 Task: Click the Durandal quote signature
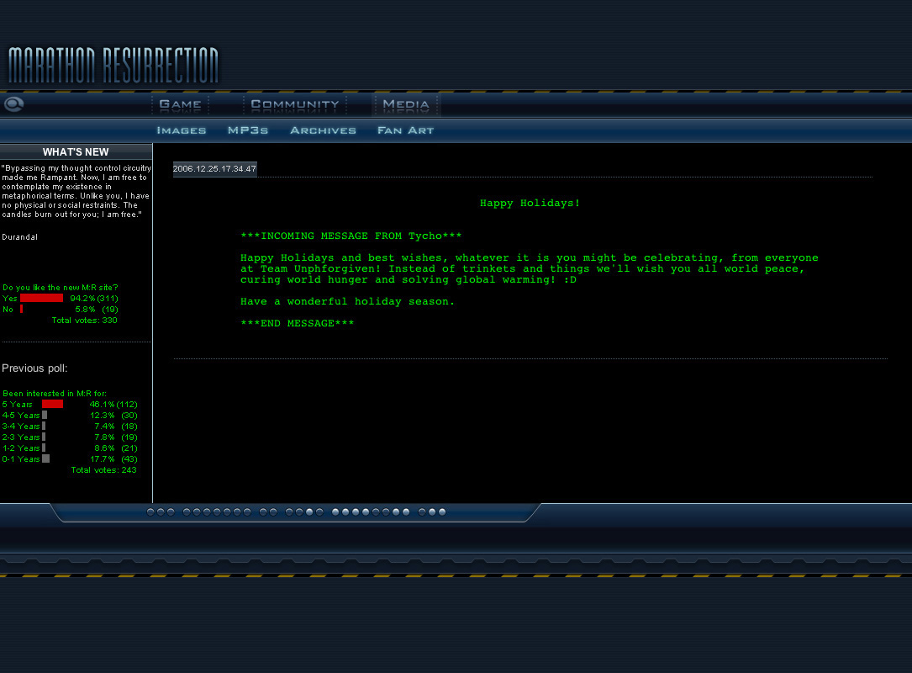pos(19,237)
